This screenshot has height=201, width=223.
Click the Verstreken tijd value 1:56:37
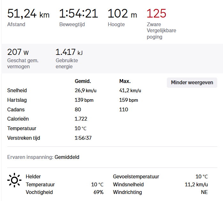[83, 138]
